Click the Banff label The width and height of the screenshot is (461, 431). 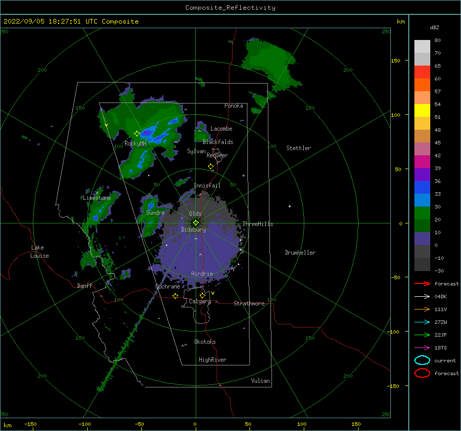85,285
